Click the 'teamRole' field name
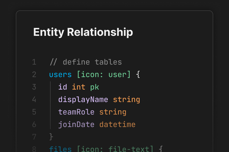Image resolution: width=229 pixels, height=152 pixels. [76, 112]
